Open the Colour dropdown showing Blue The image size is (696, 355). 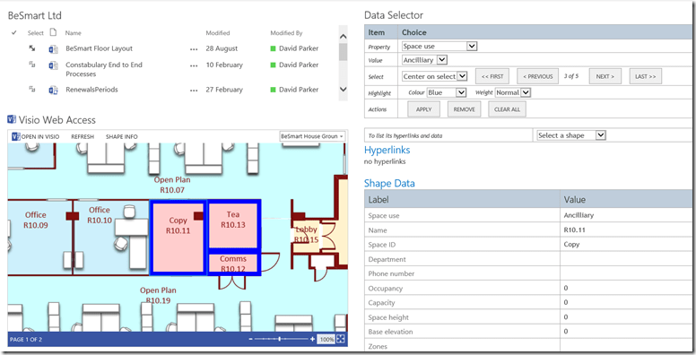447,92
